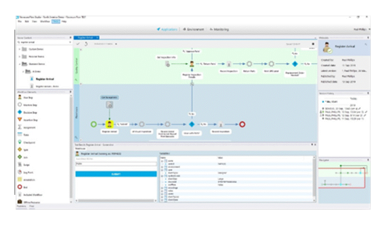This screenshot has height=226, width=387.
Task: Open the Workflow menu
Action: 45,22
